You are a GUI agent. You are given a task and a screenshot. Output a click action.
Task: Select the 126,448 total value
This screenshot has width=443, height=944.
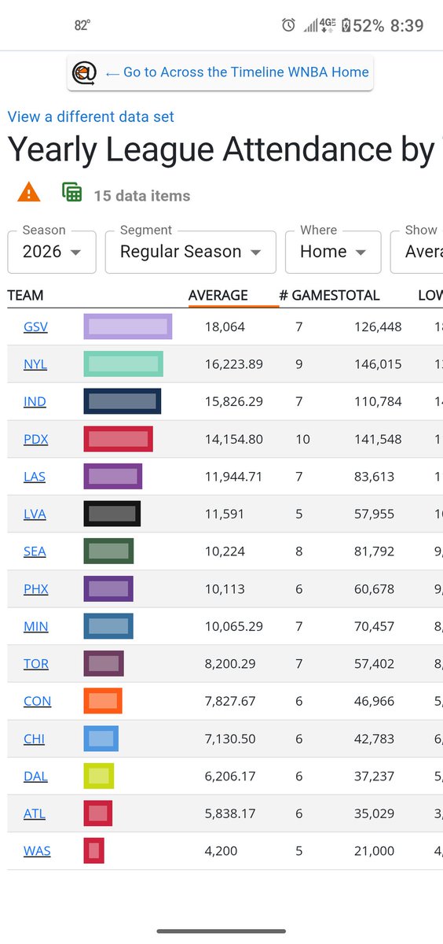coord(378,326)
